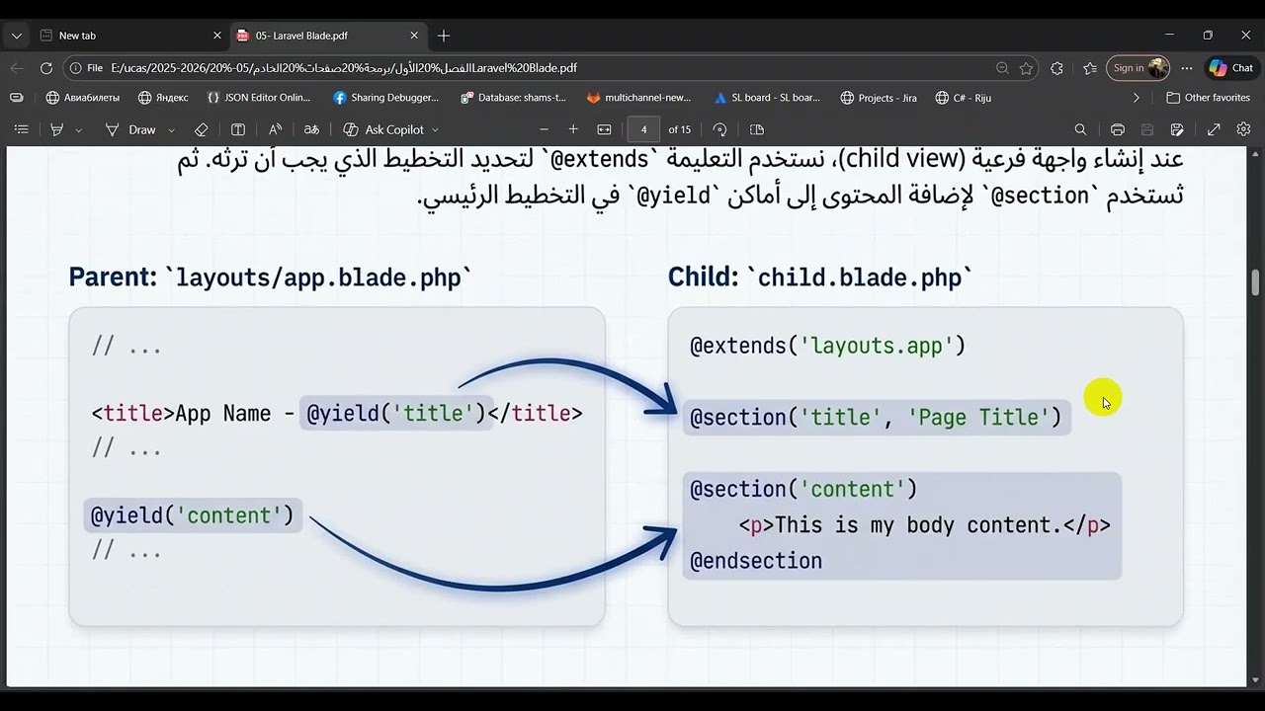Go back with the browser back arrow
1265x711 pixels.
(x=16, y=68)
